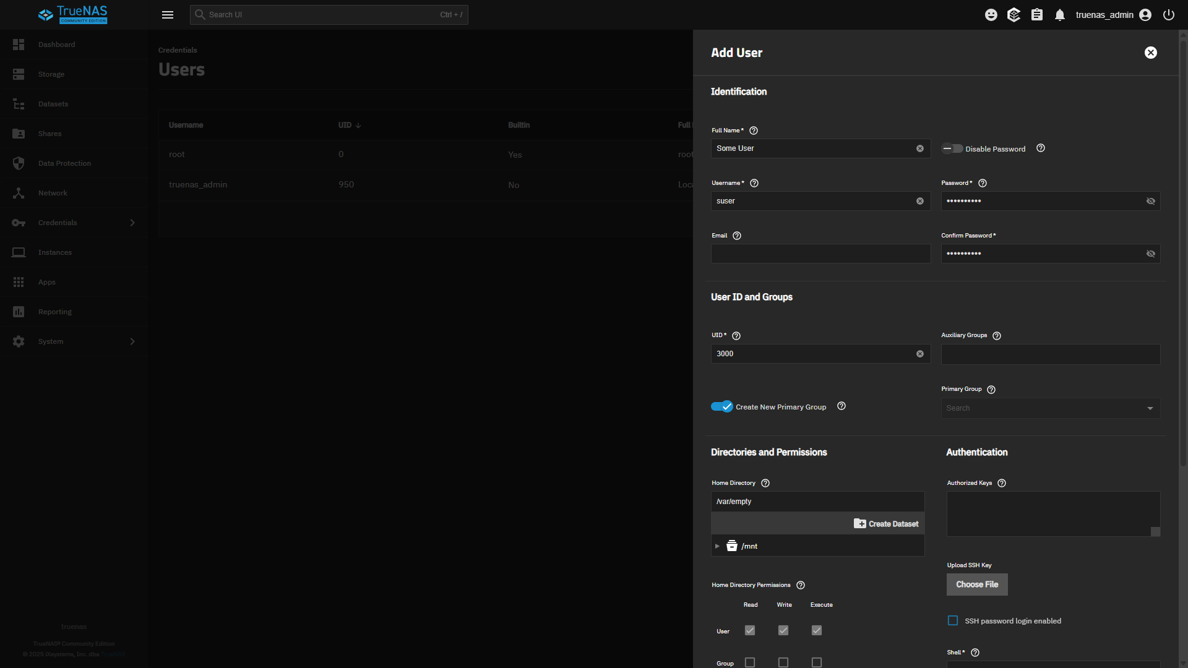The width and height of the screenshot is (1188, 668).
Task: Turn off Create New Primary Group toggle
Action: (721, 406)
